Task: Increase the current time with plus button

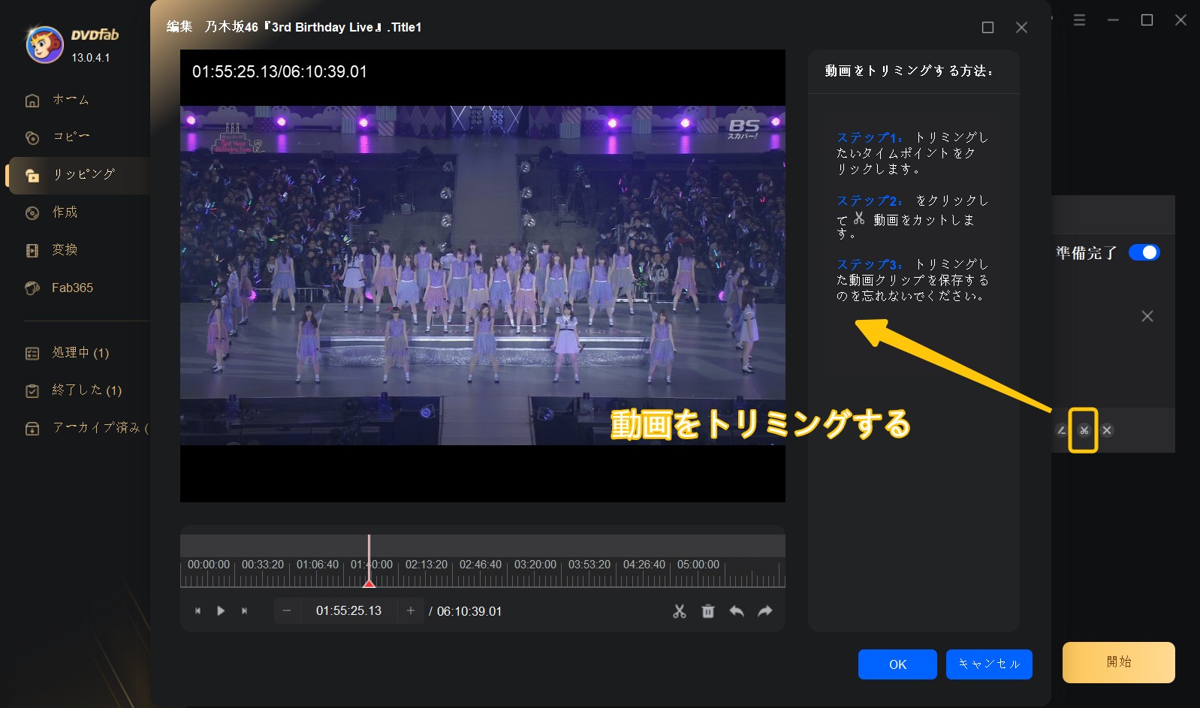Action: 410,611
